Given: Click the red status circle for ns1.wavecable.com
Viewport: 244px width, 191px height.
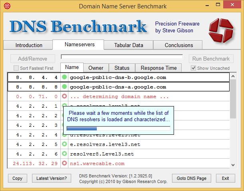Looking at the screenshot, I should point(64,163).
